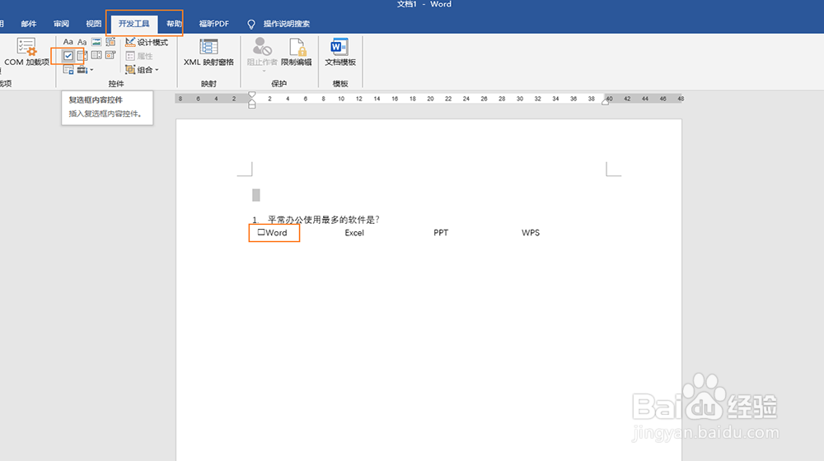This screenshot has width=824, height=461.
Task: Expand the Group (组合) dropdown
Action: (142, 69)
